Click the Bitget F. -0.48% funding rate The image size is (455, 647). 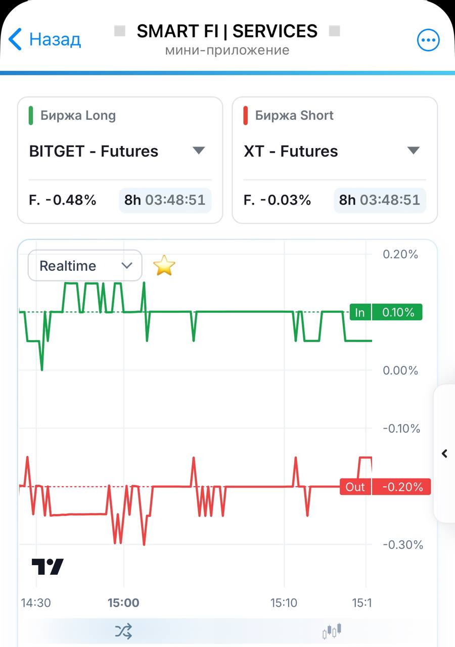63,200
